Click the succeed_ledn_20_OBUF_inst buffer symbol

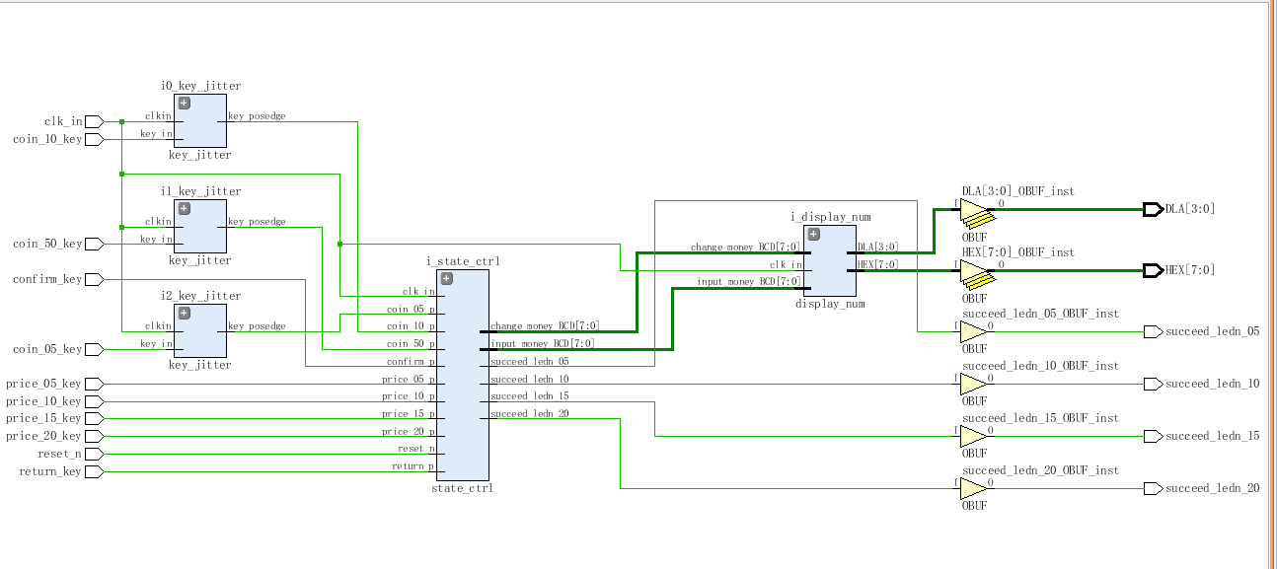[x=973, y=489]
